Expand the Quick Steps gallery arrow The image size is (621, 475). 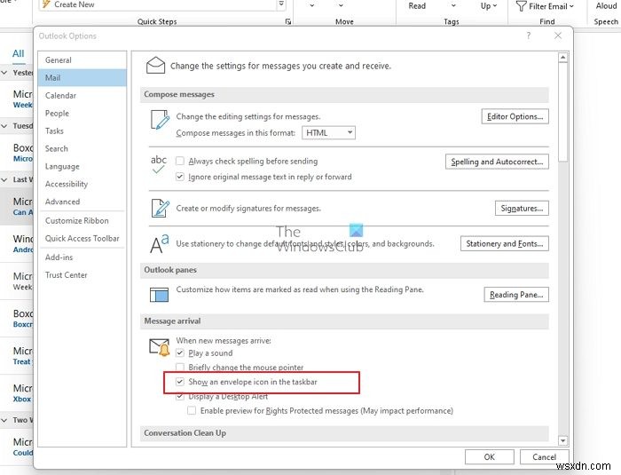coord(281,4)
